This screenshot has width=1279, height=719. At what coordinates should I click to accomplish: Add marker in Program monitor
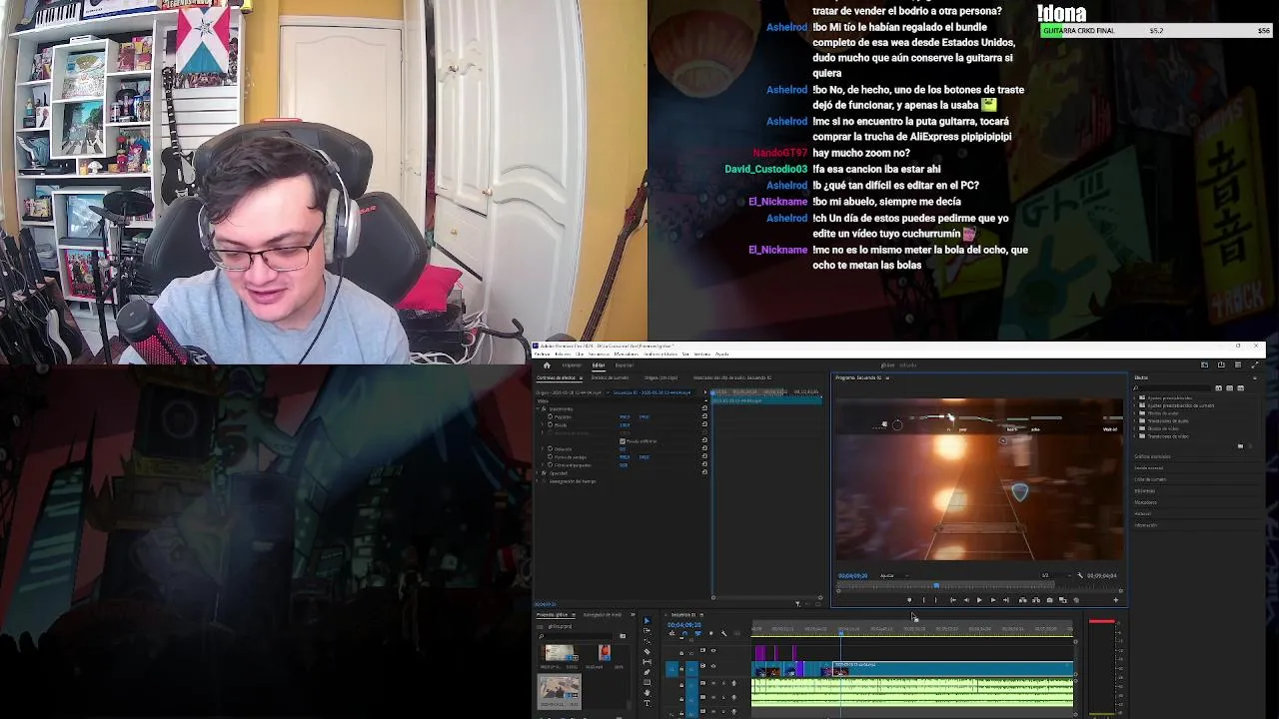[x=909, y=600]
